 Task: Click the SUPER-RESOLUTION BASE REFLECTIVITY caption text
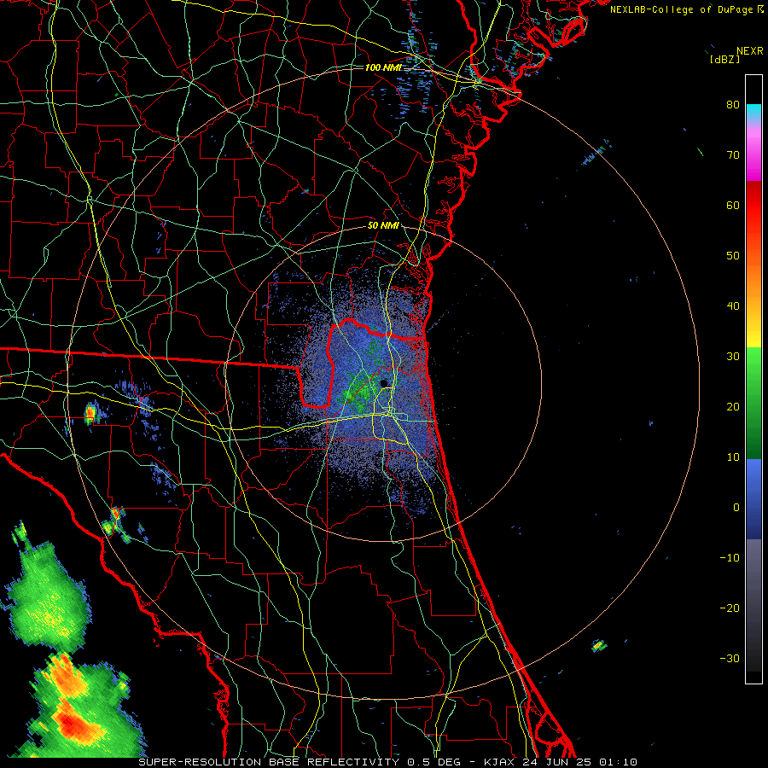tap(269, 762)
